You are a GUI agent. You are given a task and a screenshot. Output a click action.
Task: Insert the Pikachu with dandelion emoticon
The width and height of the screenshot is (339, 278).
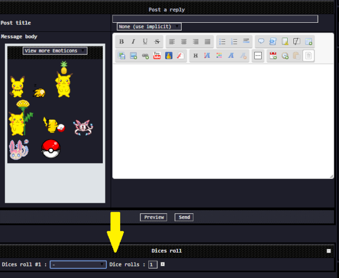coord(21,118)
